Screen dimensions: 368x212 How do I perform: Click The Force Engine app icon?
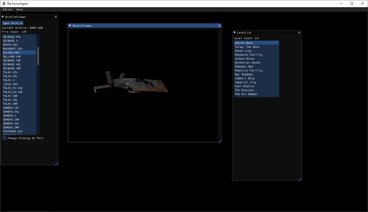(x=4, y=3)
